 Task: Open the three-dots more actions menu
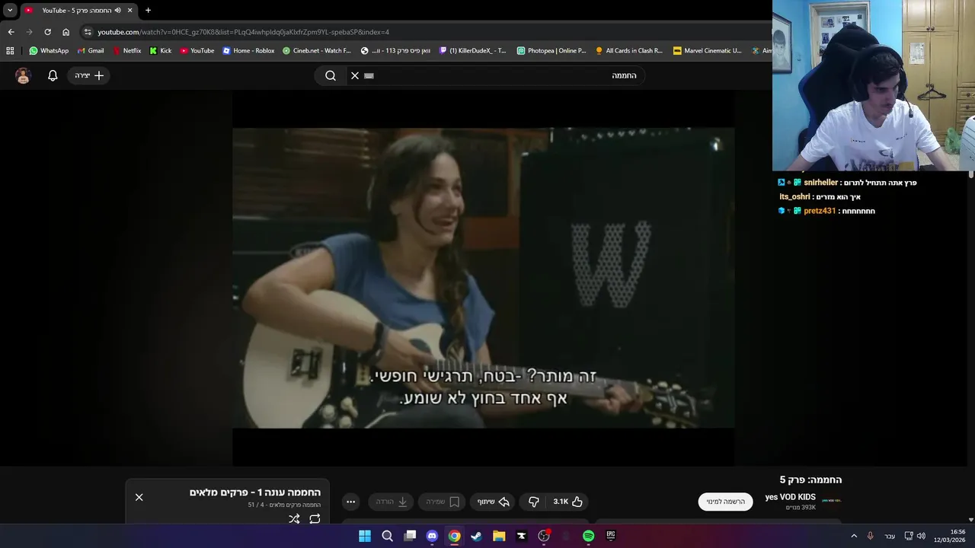[350, 502]
